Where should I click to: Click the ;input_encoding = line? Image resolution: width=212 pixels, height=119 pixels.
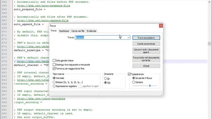pyautogui.click(x=28, y=102)
